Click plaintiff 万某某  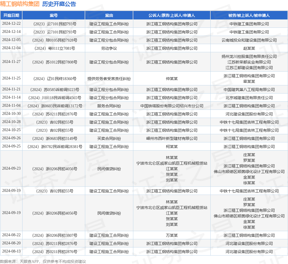click(172, 235)
